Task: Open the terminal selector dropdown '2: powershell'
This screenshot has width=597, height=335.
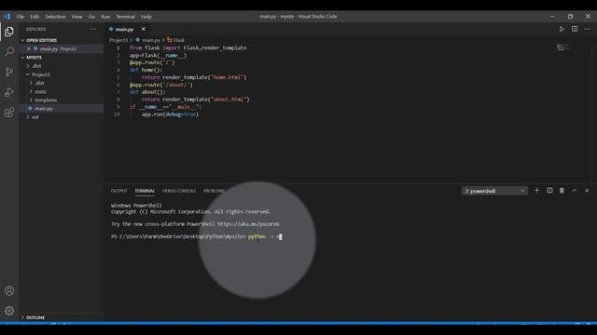Action: (494, 191)
